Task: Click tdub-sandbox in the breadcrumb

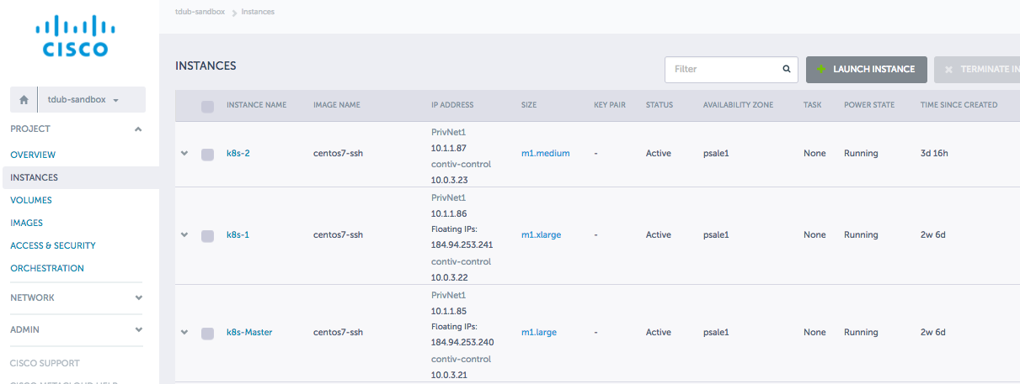Action: tap(200, 12)
